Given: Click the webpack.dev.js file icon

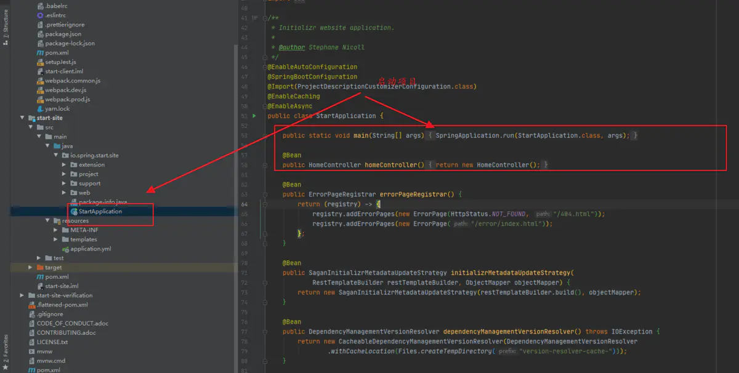Looking at the screenshot, I should click(40, 90).
